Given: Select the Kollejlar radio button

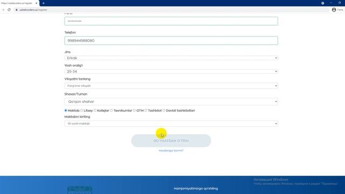Looking at the screenshot, I should [x=95, y=110].
